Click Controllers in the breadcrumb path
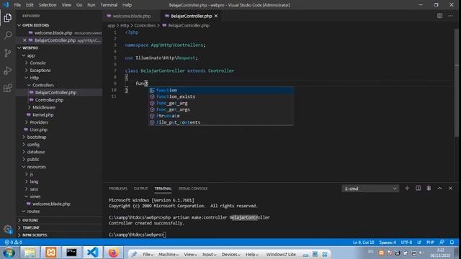Image resolution: width=461 pixels, height=259 pixels. tap(145, 26)
